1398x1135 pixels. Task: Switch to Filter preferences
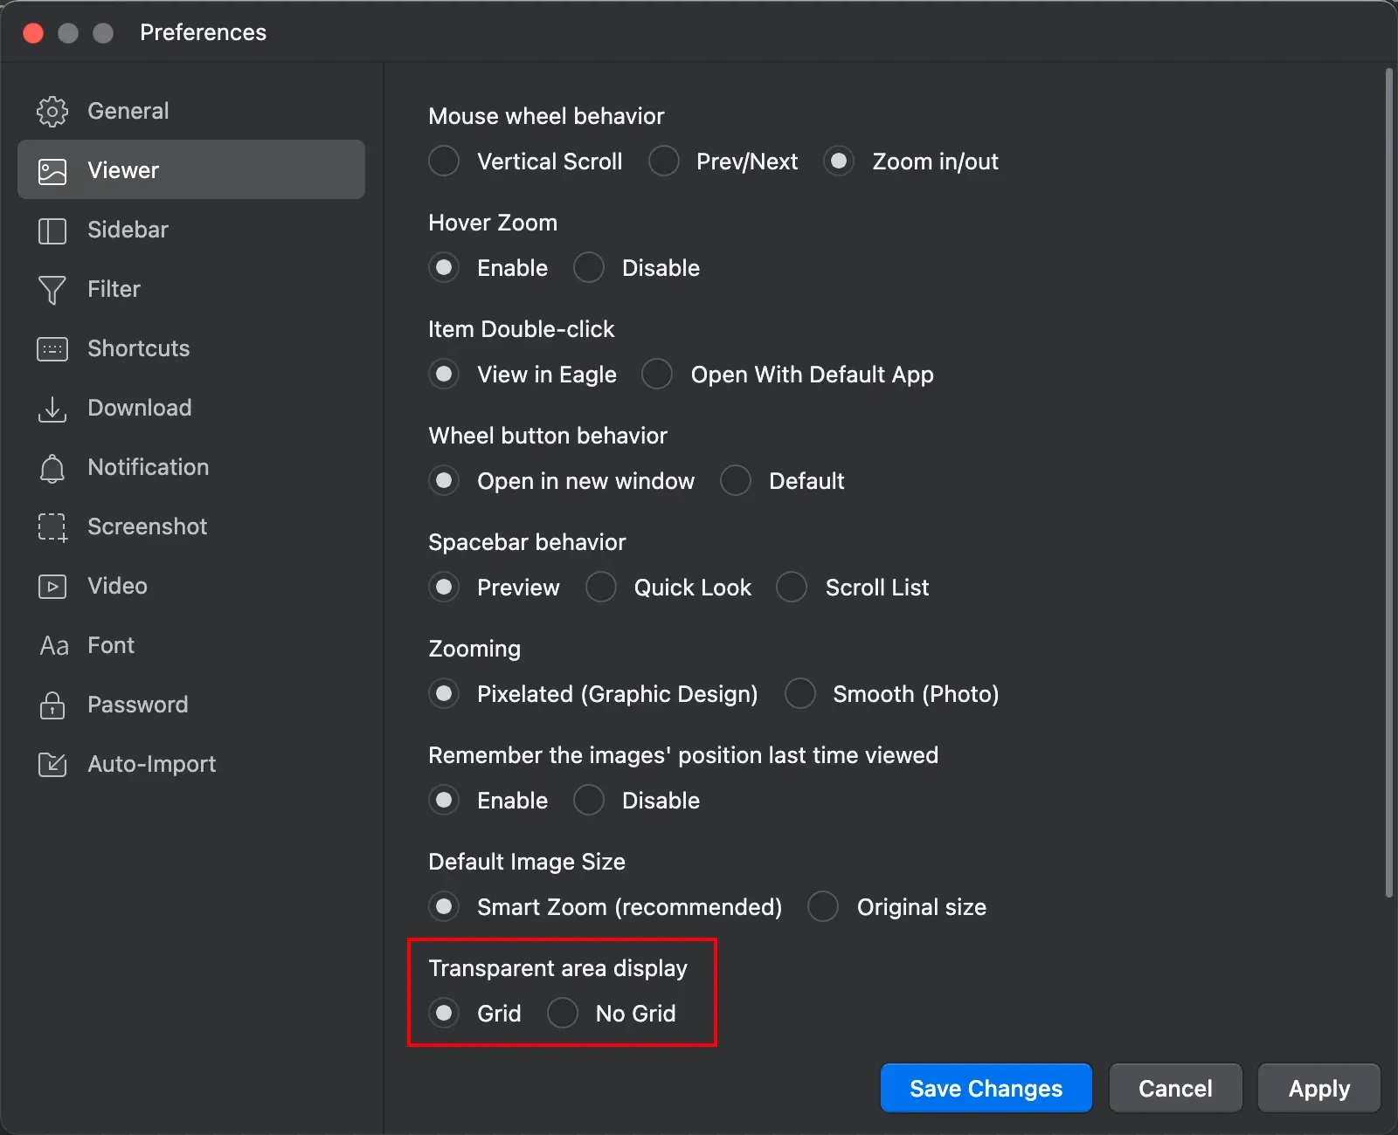point(191,289)
